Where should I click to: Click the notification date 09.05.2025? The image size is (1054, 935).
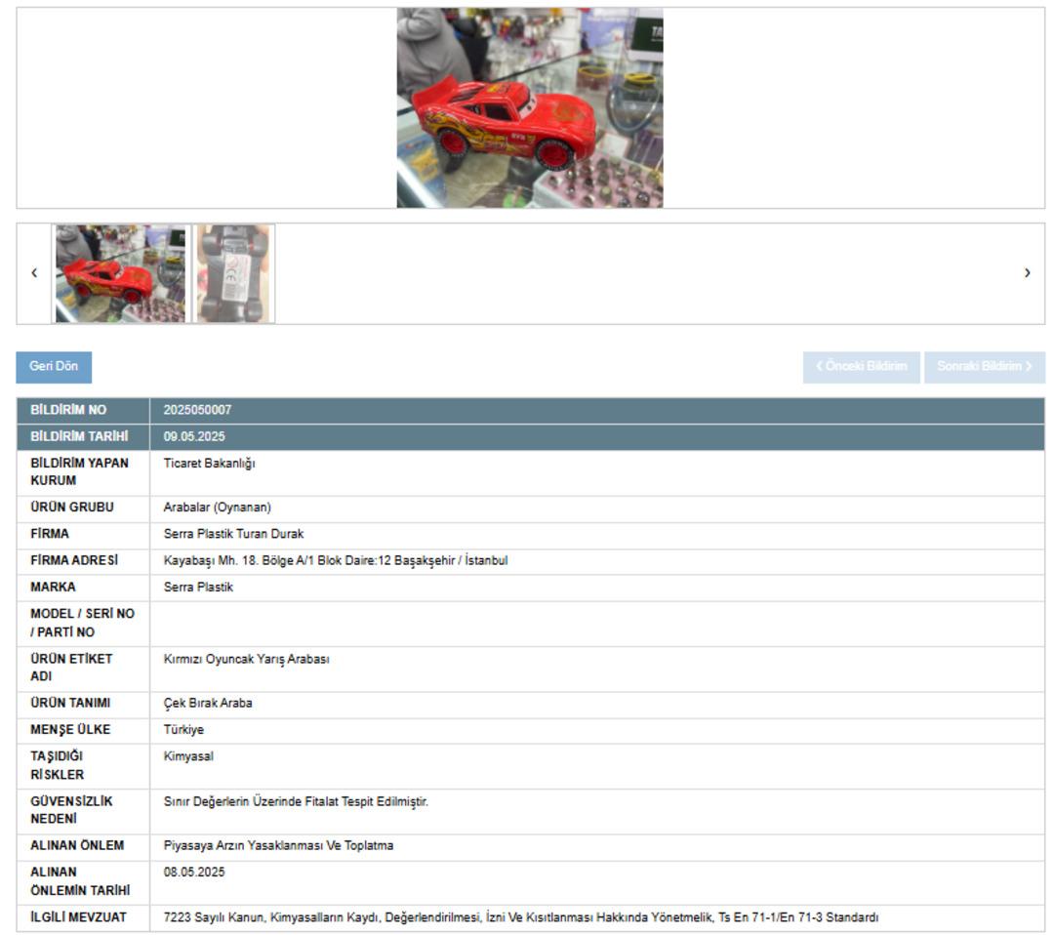point(194,437)
